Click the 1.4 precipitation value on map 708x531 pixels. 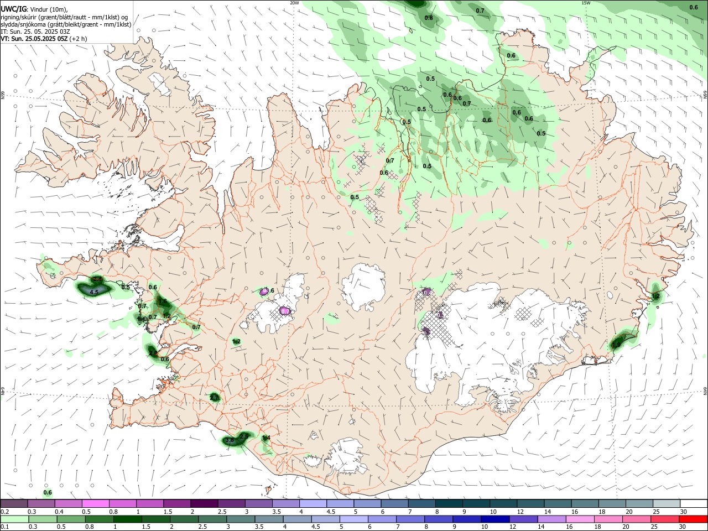click(266, 438)
